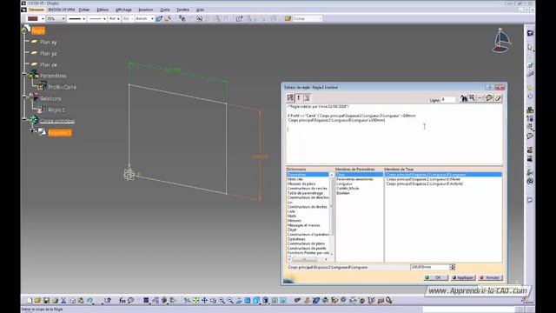The image size is (556, 313).
Task: Click the Open file folder icon
Action: tap(37, 300)
